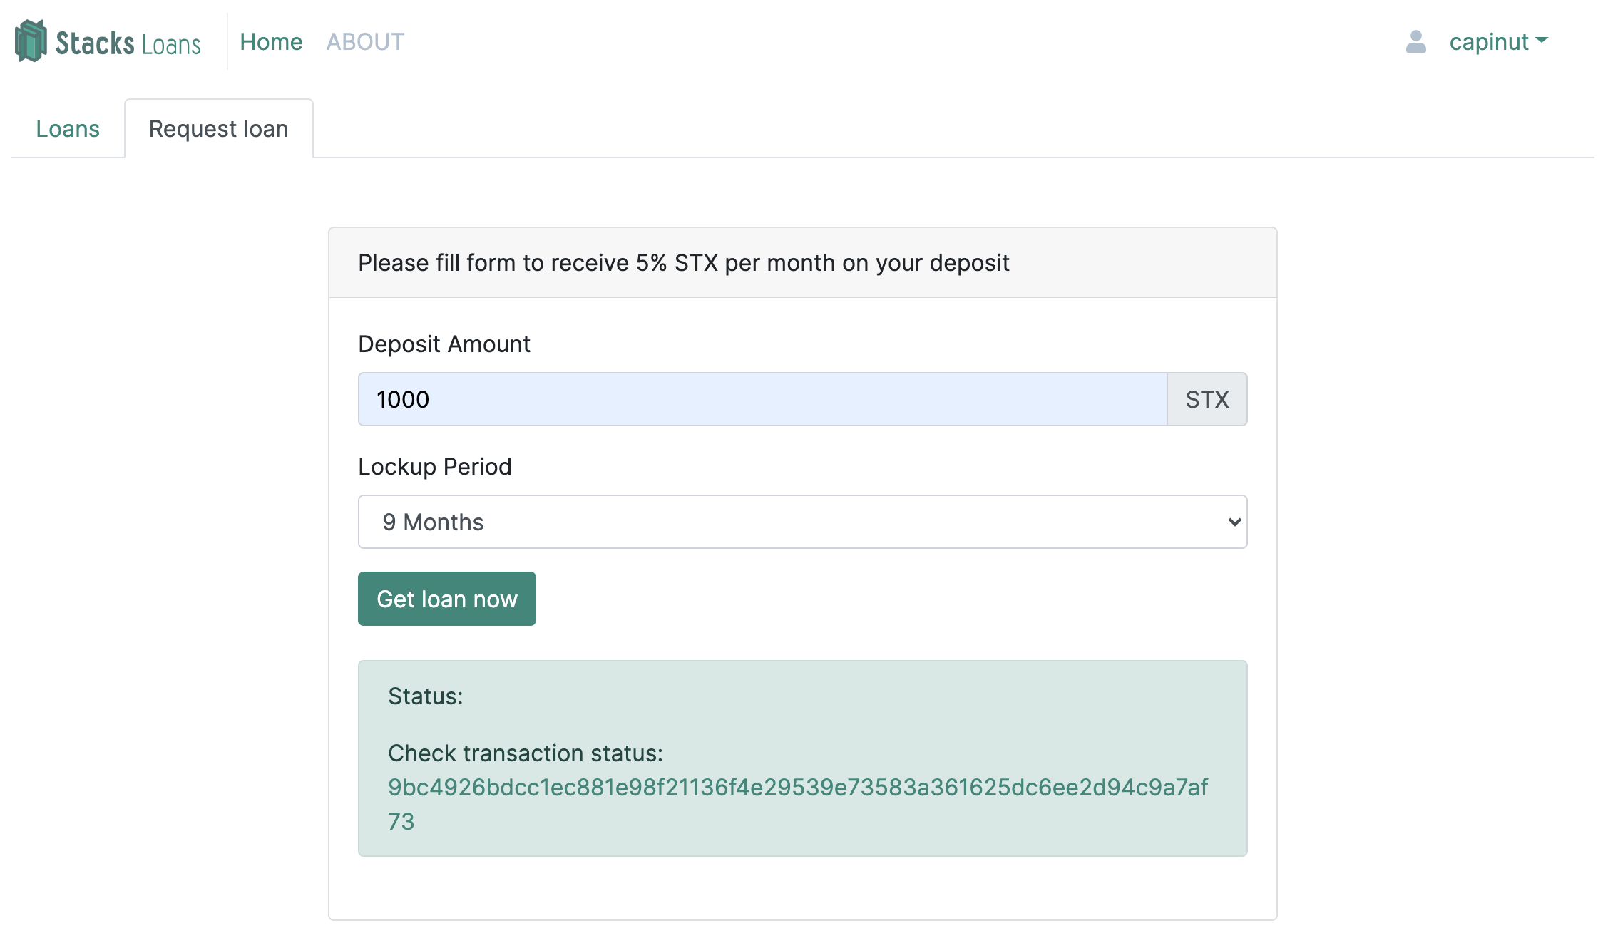Viewport: 1603px width, 948px height.
Task: Click the Deposit Amount label
Action: click(x=444, y=344)
